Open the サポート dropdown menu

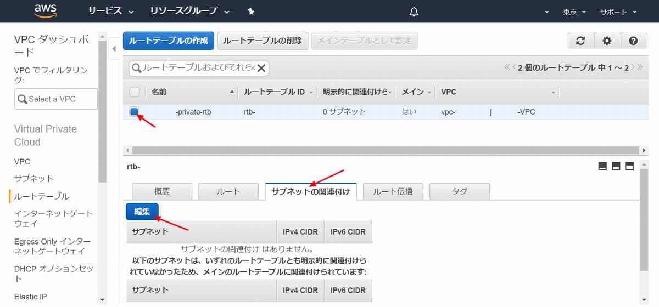[x=618, y=12]
